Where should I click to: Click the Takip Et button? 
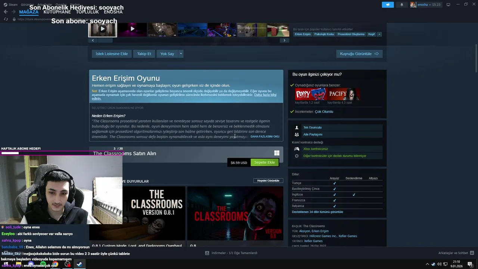[x=144, y=54]
